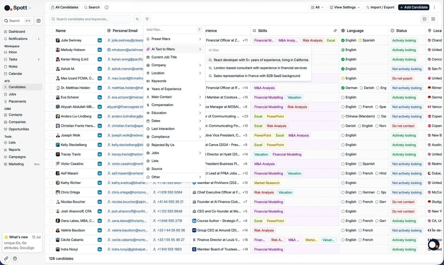
Task: Click the info icon next to Search
Action: pos(107,7)
